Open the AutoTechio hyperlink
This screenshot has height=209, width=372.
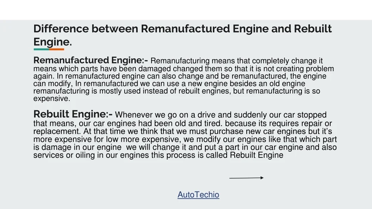[198, 195]
